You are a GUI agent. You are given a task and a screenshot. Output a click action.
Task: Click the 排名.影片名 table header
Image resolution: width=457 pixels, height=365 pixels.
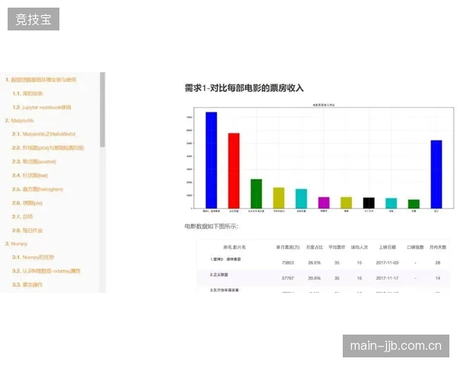pos(235,247)
